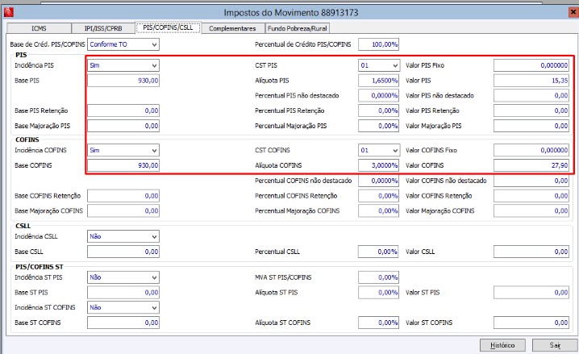Click the Base CSLL field
This screenshot has height=354, width=579.
point(123,252)
